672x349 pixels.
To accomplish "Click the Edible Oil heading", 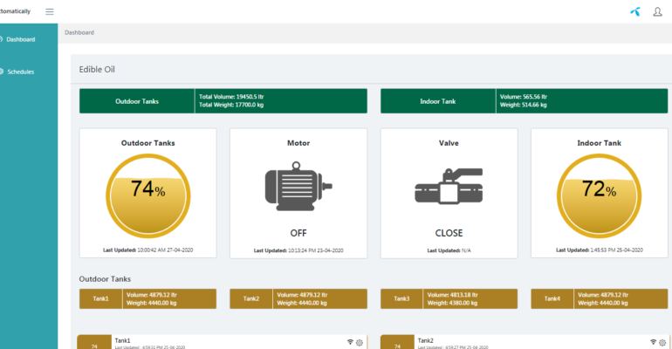I will point(97,70).
